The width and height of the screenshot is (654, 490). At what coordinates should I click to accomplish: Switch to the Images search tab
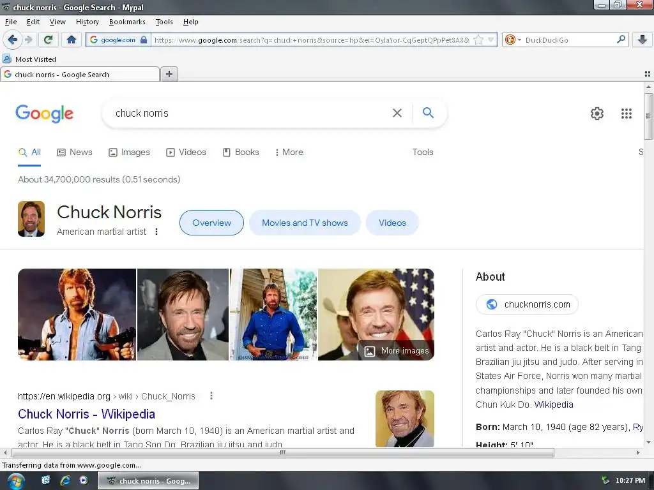129,152
